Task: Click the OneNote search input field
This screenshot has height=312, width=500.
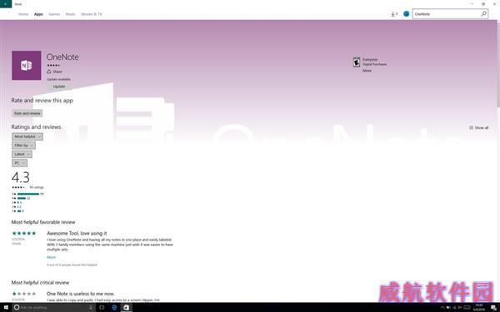Action: pyautogui.click(x=447, y=13)
